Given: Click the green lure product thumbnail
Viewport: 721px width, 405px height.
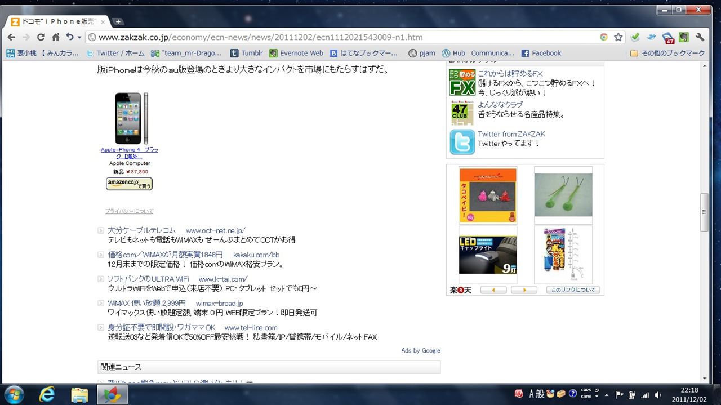Looking at the screenshot, I should click(563, 195).
